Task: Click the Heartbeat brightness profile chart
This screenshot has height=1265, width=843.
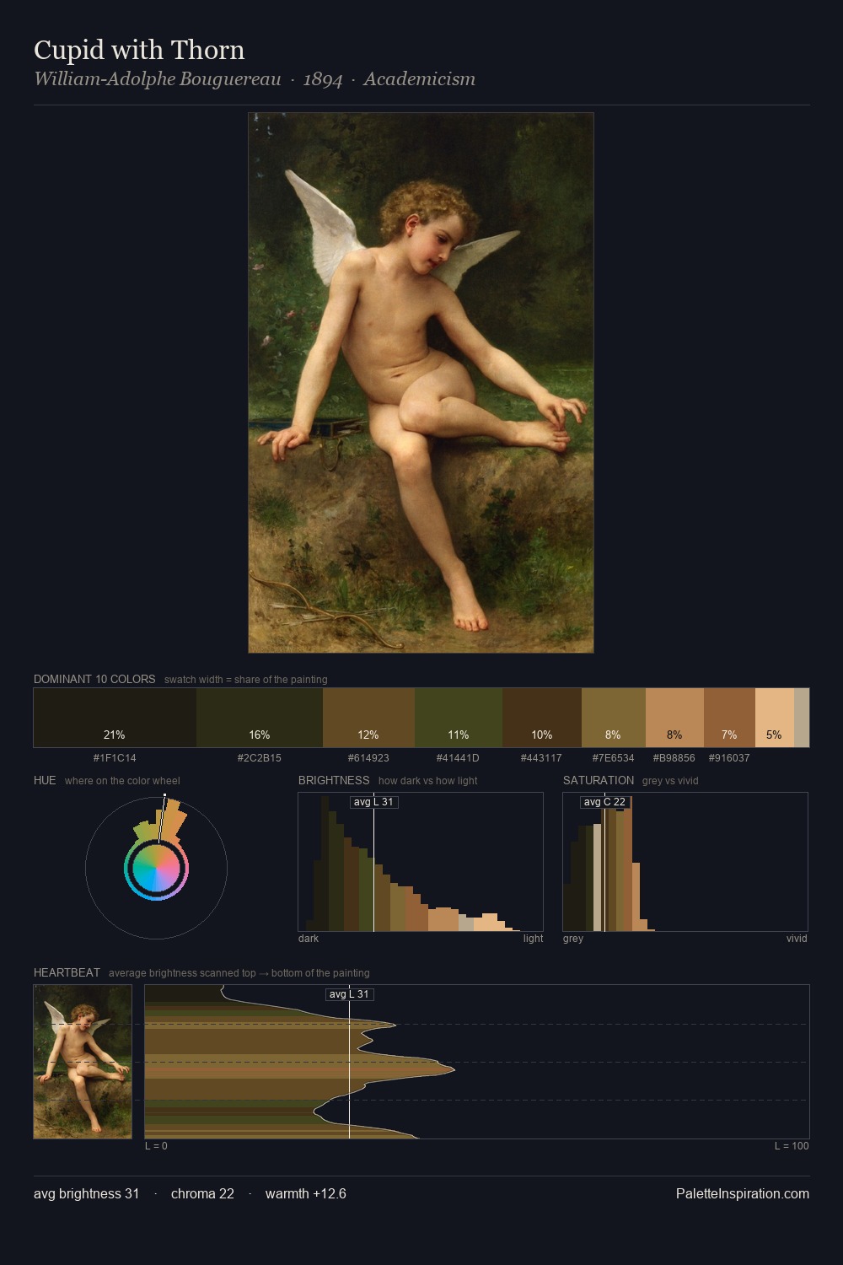Action: tap(477, 1062)
